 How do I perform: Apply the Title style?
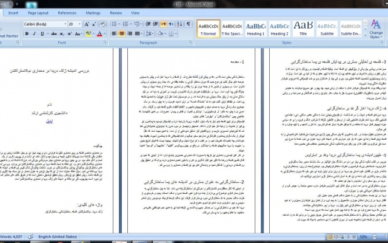tap(303, 29)
